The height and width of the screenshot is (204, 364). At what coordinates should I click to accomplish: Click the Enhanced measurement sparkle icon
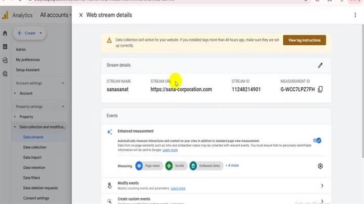click(x=109, y=132)
